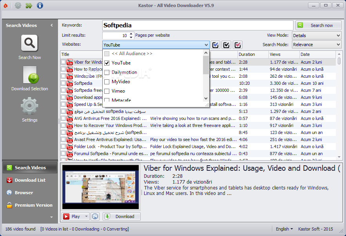Click the video results vertical scrollbar

tap(339, 105)
